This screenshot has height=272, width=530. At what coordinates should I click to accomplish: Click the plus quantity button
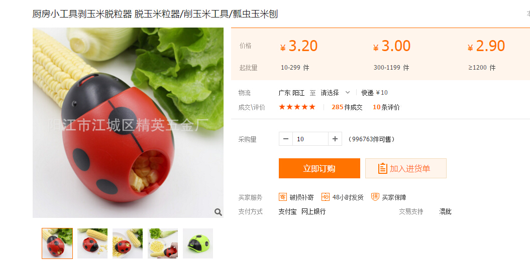click(x=335, y=139)
